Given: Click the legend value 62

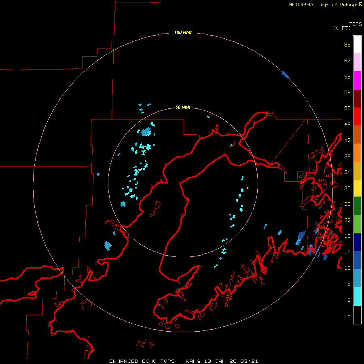Looking at the screenshot, I should [347, 61].
